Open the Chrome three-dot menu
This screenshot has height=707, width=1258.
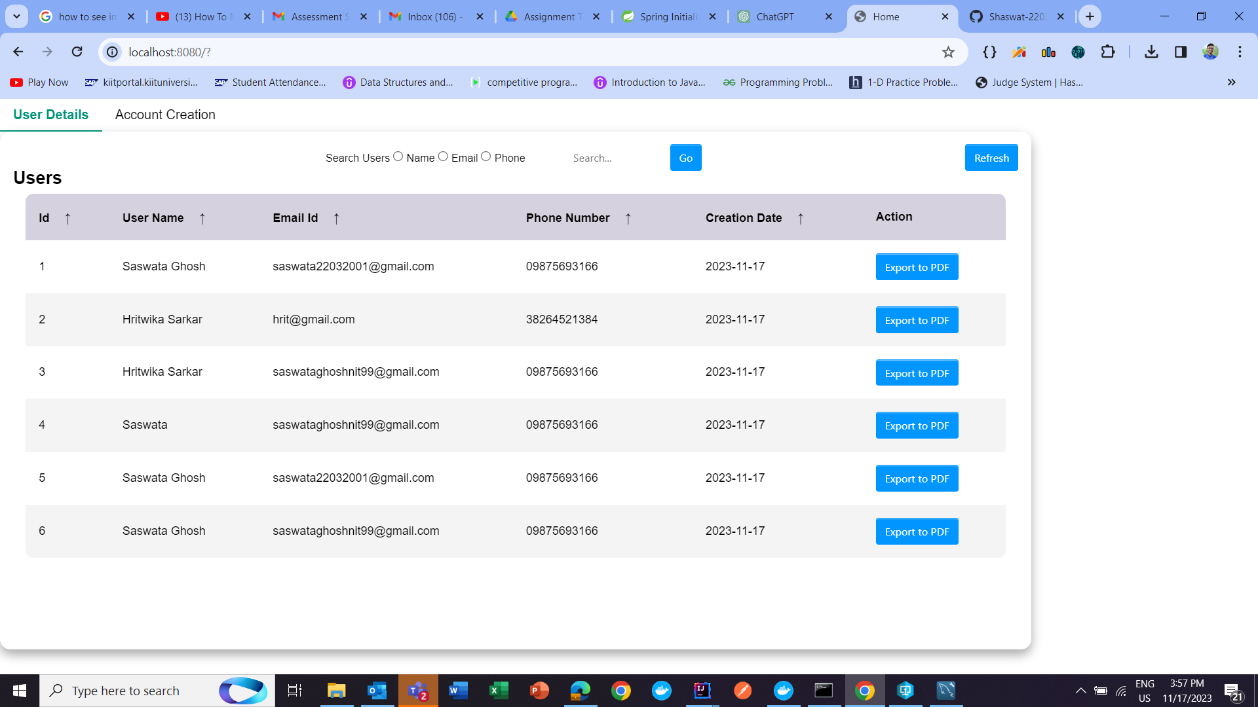(x=1240, y=52)
